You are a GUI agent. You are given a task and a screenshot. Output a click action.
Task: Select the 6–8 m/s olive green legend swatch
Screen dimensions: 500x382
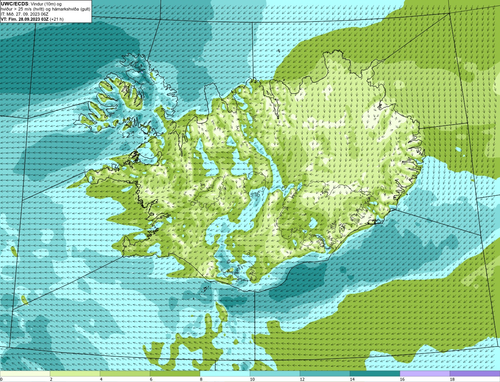point(175,374)
